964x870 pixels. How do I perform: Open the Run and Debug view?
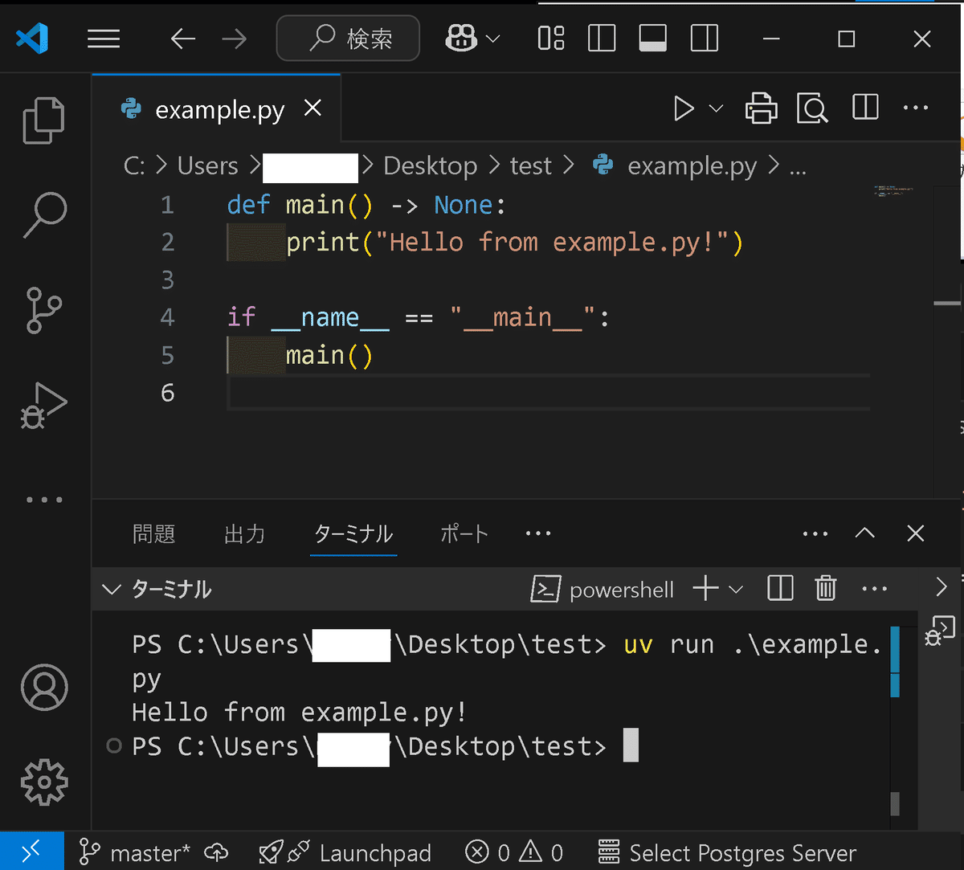(43, 406)
